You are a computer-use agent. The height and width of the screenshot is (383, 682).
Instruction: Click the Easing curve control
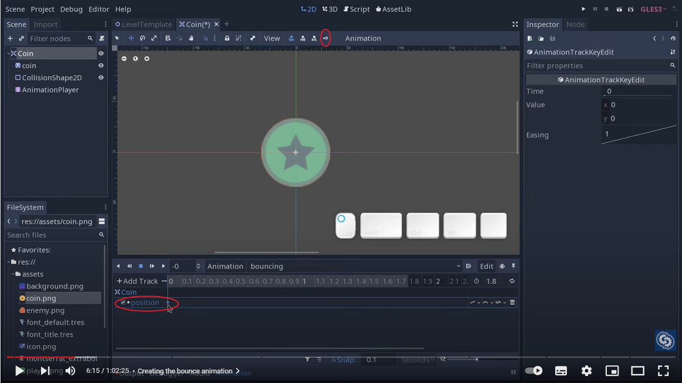(639, 135)
